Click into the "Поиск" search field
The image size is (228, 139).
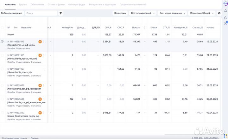pos(41,13)
